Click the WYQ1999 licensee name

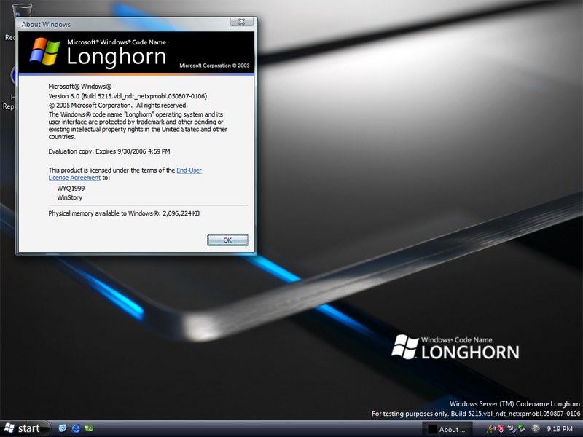[x=71, y=189]
